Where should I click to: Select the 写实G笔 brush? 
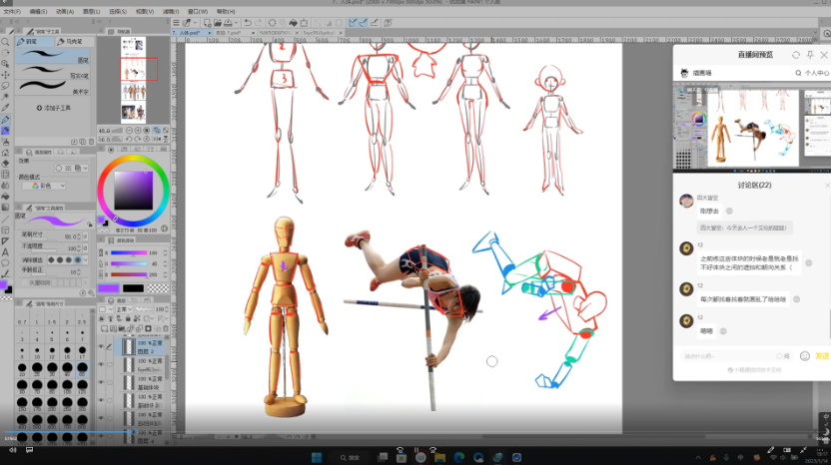[x=52, y=72]
